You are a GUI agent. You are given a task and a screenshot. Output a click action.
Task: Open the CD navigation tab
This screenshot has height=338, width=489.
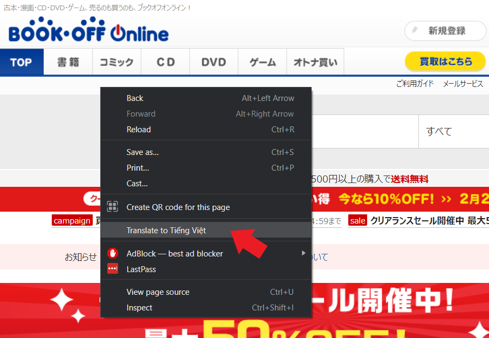click(x=166, y=62)
